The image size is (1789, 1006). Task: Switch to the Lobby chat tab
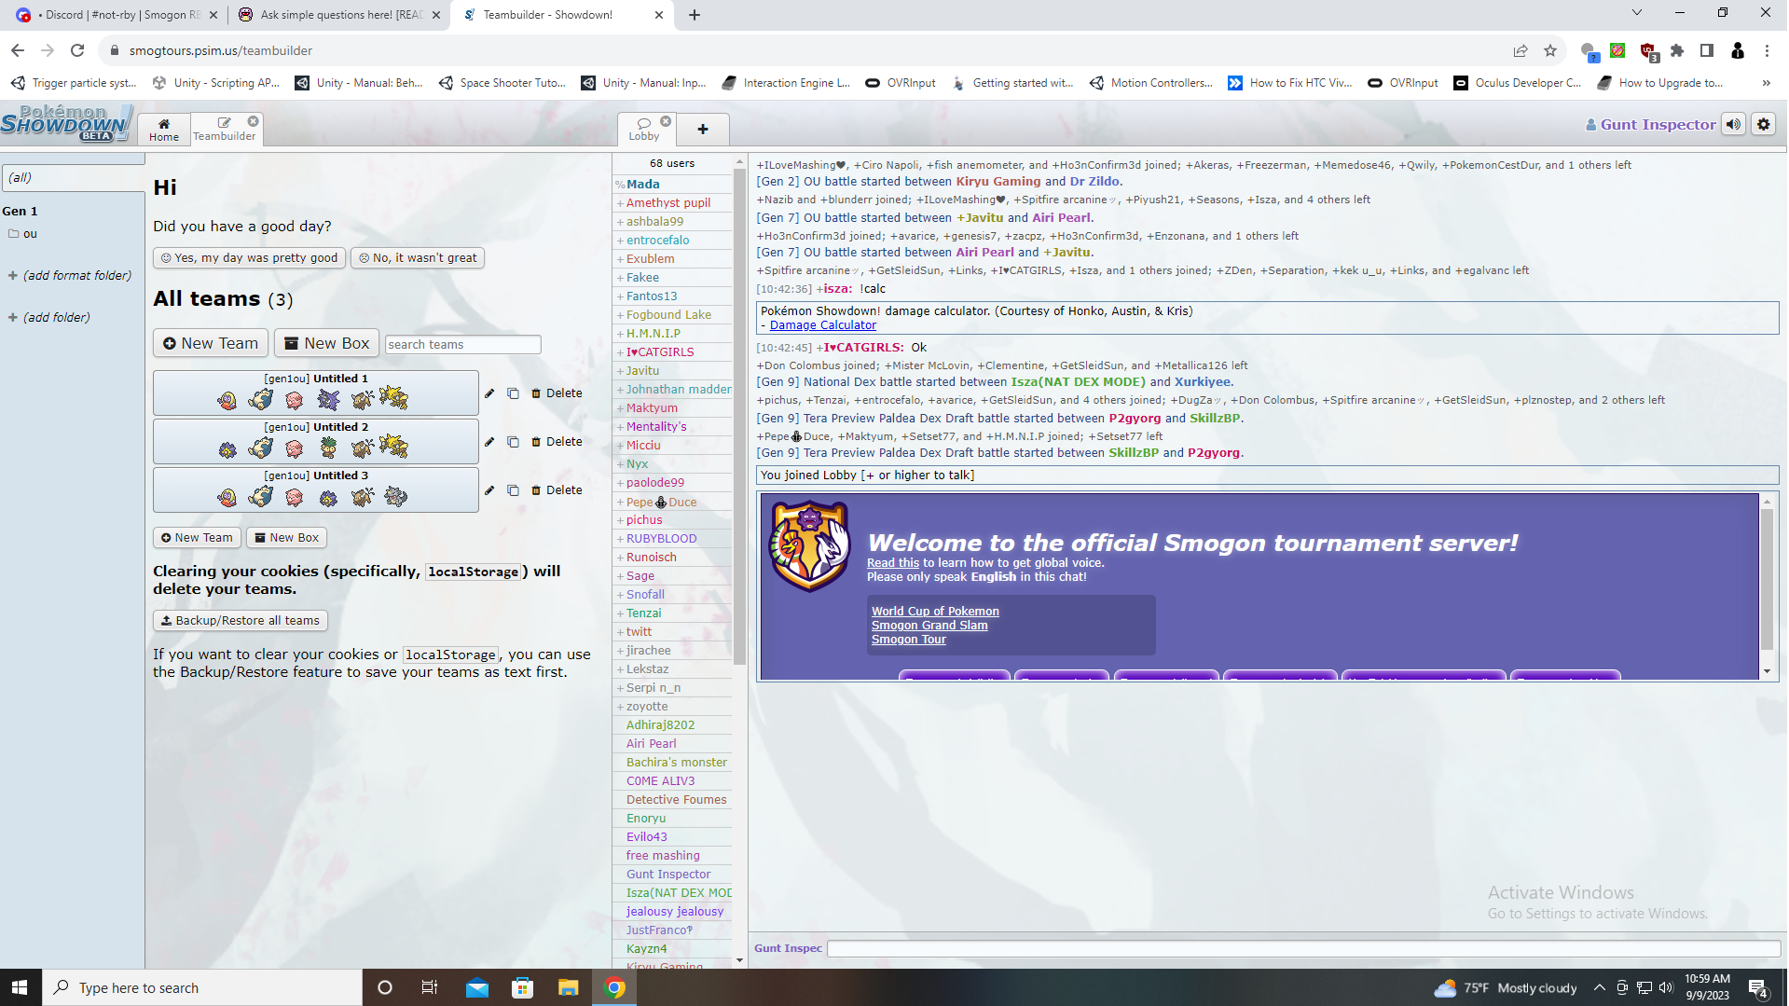[644, 130]
